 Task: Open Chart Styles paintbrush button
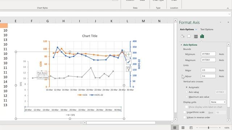click(x=129, y=62)
